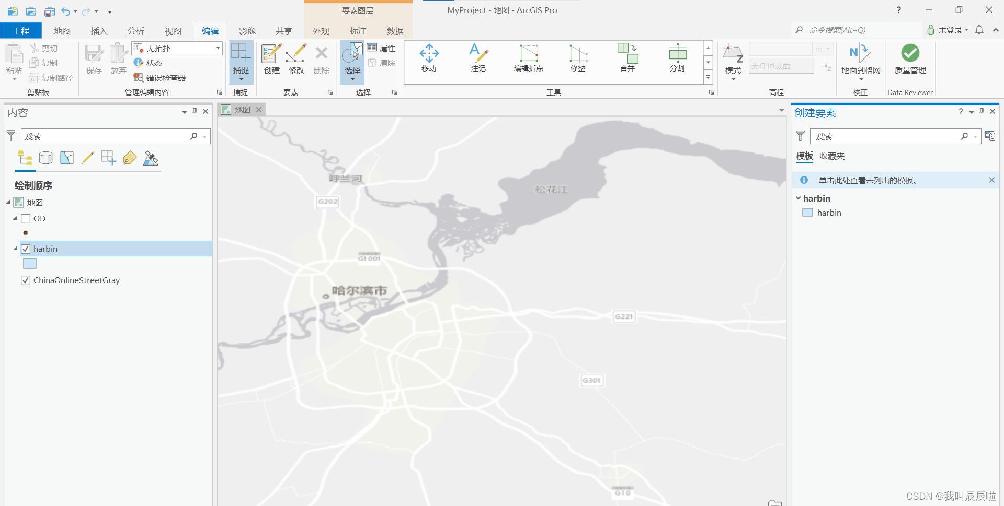
Task: Click the harbin template color swatch
Action: coord(808,213)
